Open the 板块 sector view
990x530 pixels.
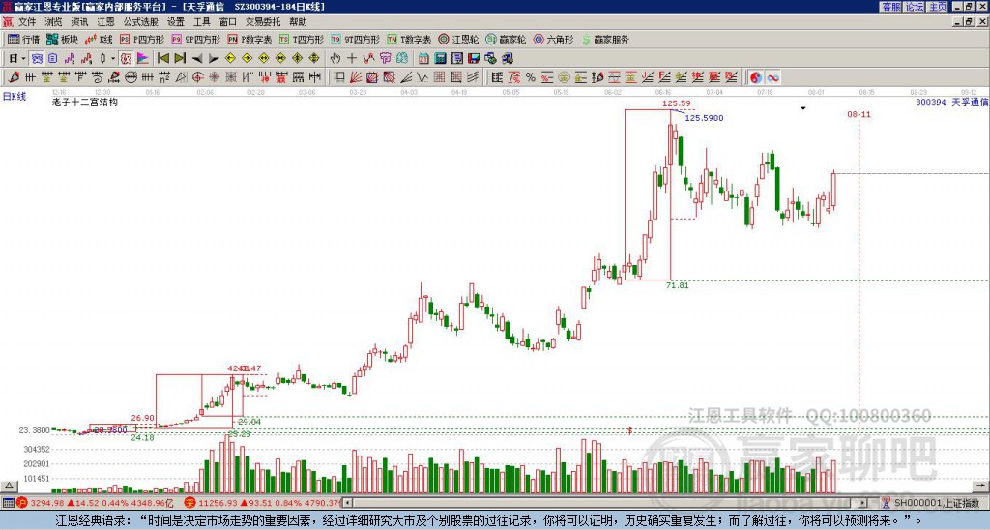coord(62,39)
